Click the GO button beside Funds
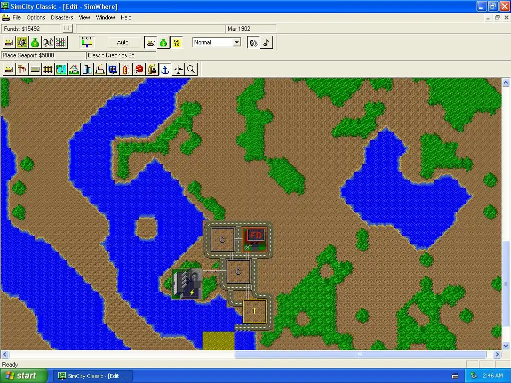The width and height of the screenshot is (511, 383). (68, 28)
